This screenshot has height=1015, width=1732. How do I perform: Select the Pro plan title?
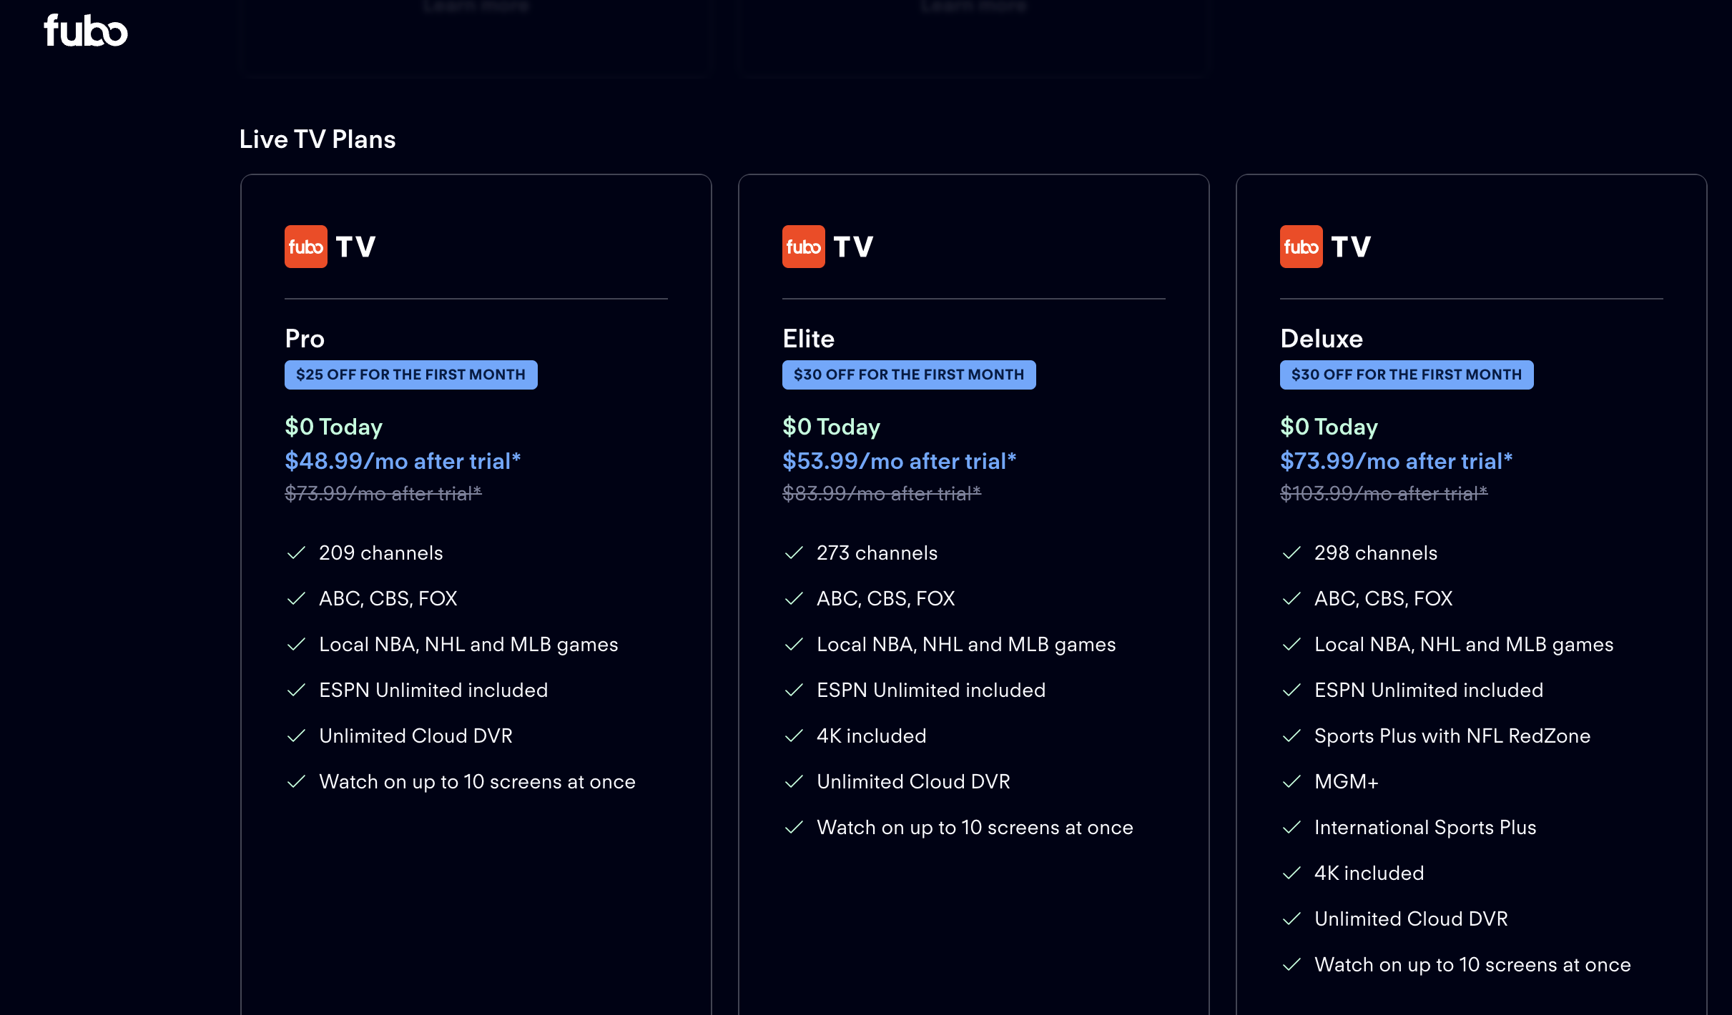point(305,338)
